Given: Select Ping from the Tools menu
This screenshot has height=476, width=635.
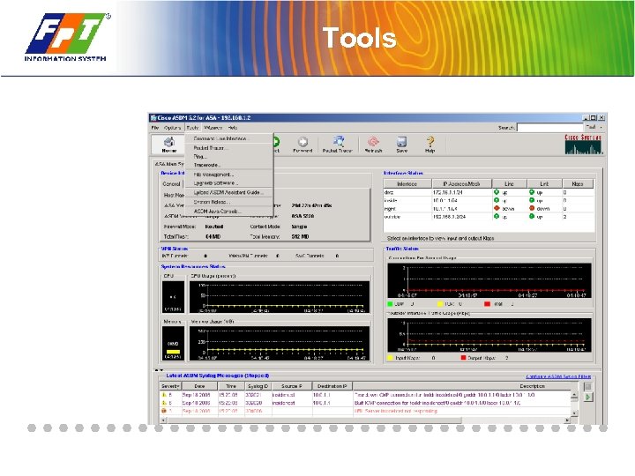Looking at the screenshot, I should tap(228, 156).
